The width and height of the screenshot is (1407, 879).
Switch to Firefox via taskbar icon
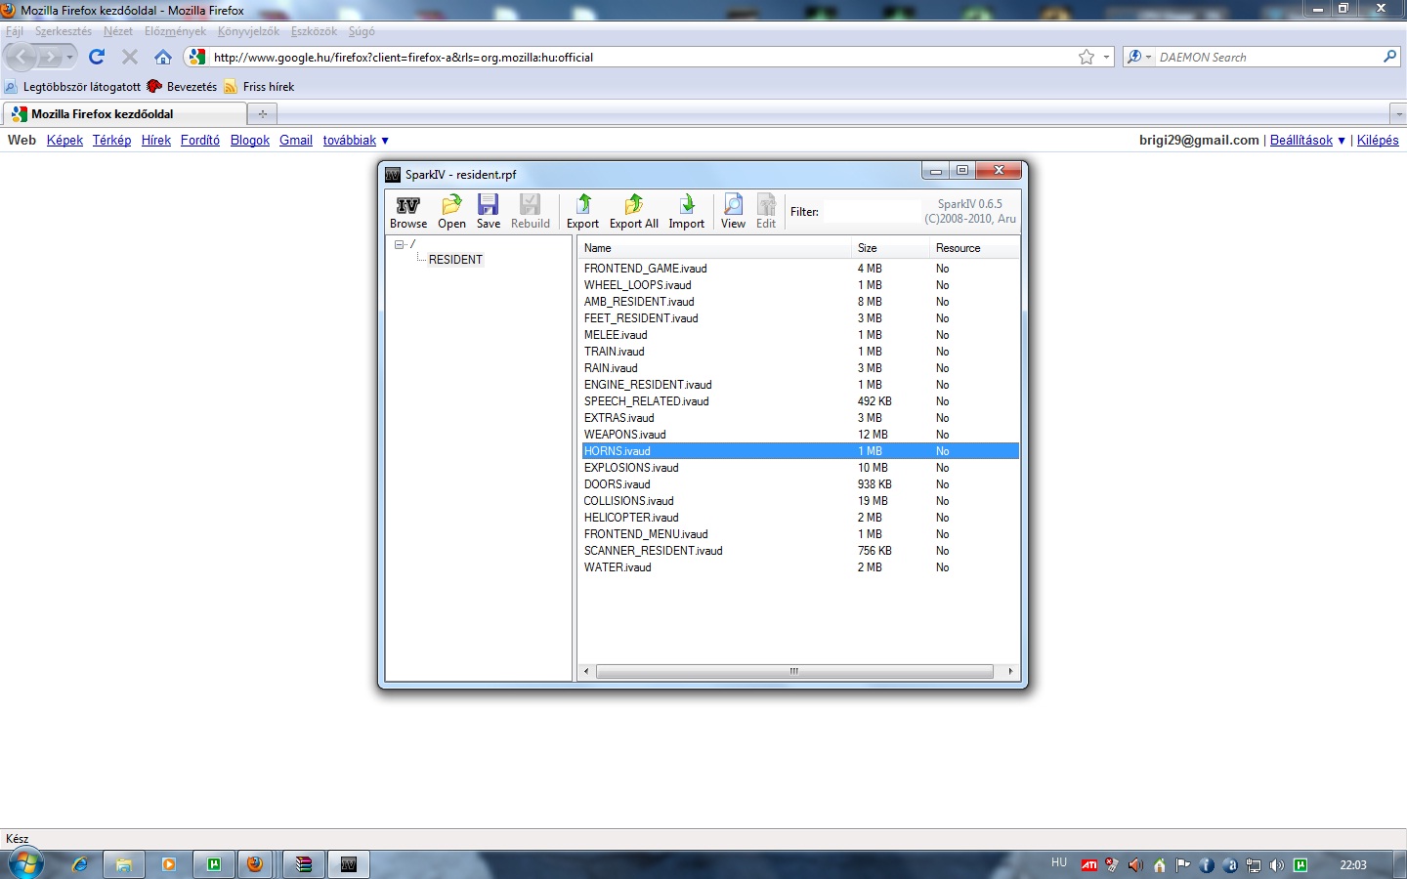point(255,864)
